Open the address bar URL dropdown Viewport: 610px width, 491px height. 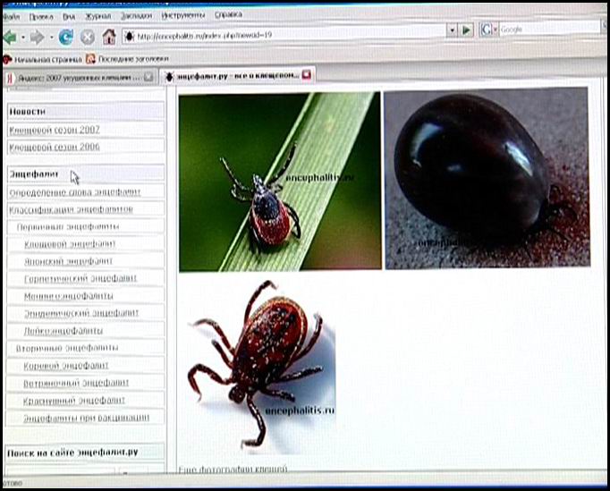coord(452,30)
